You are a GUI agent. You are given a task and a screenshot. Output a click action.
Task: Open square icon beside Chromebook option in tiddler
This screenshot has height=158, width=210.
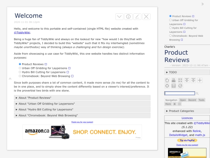tap(72, 76)
